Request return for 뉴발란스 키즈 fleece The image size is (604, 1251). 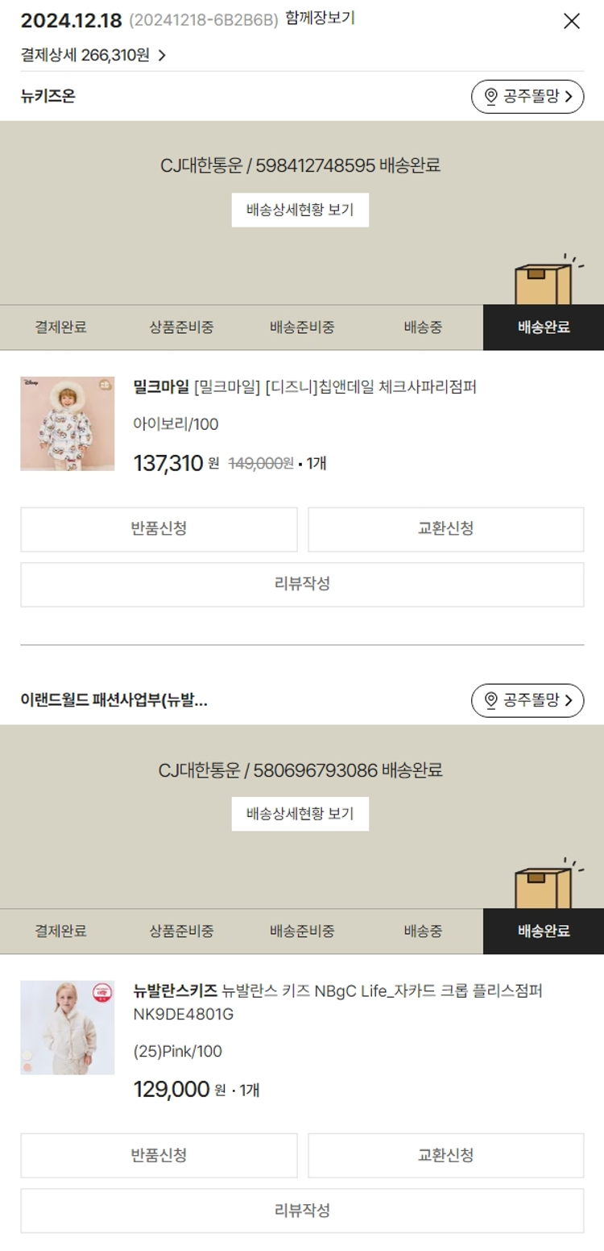tap(159, 1155)
